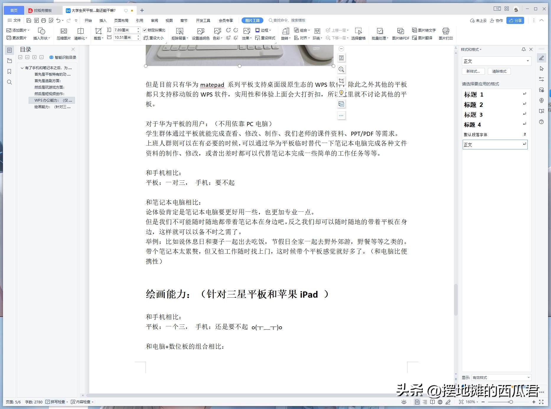
Task: Open the Page Layout (页面布局) tab
Action: (x=121, y=20)
